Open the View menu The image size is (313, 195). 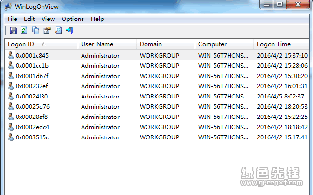(x=48, y=19)
